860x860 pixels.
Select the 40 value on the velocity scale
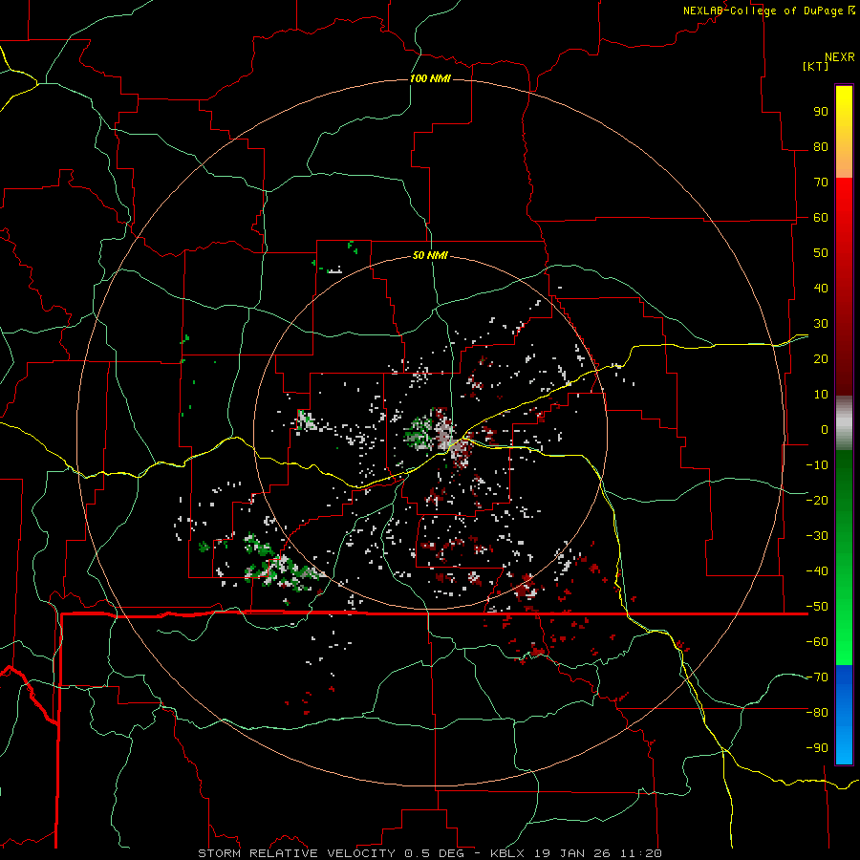[x=821, y=288]
